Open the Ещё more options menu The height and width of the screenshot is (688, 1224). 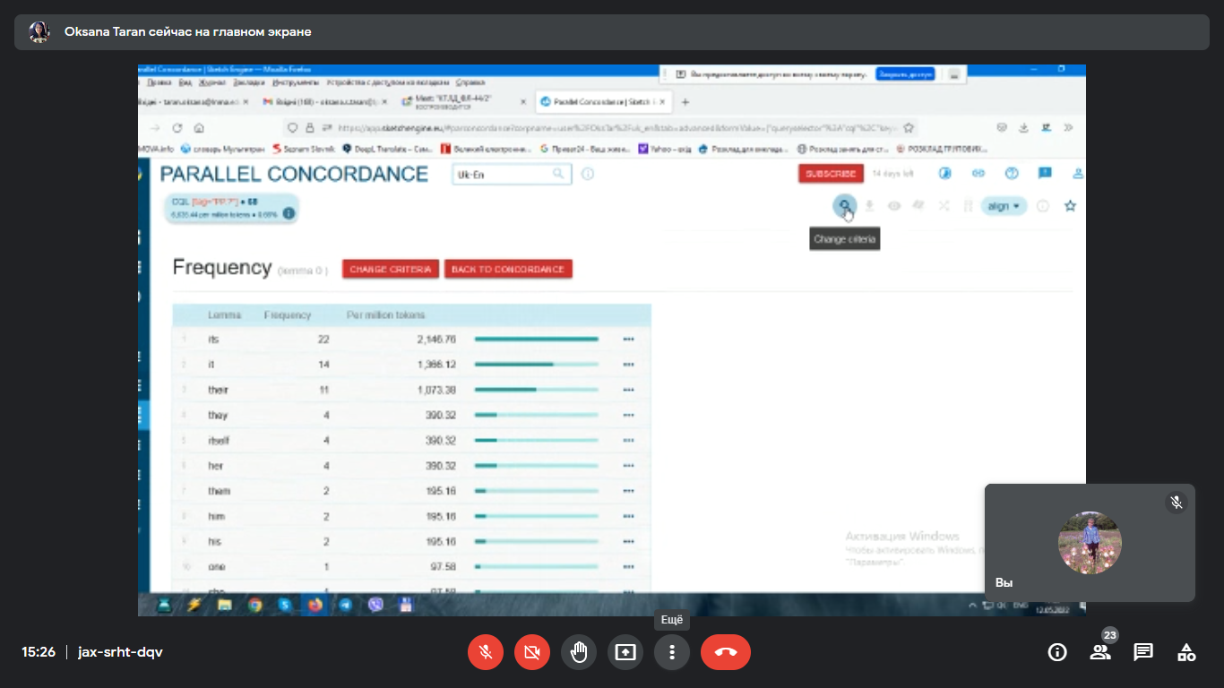[x=672, y=652]
